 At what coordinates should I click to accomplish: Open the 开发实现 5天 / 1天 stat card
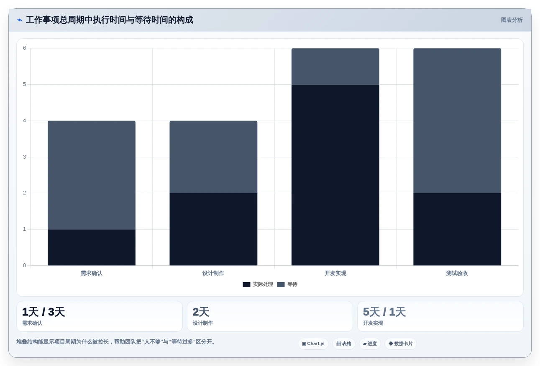pos(440,316)
